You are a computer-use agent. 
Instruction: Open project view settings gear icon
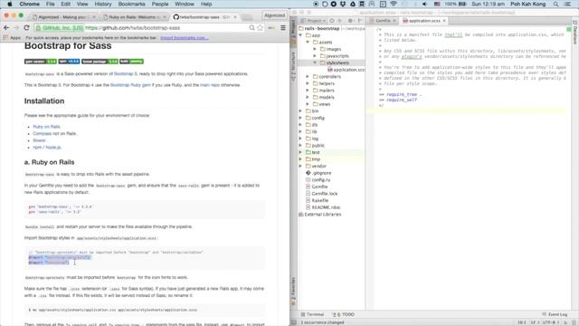350,21
